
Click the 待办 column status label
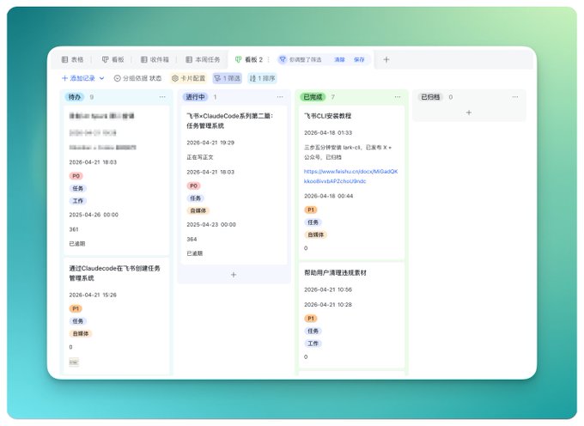(75, 97)
